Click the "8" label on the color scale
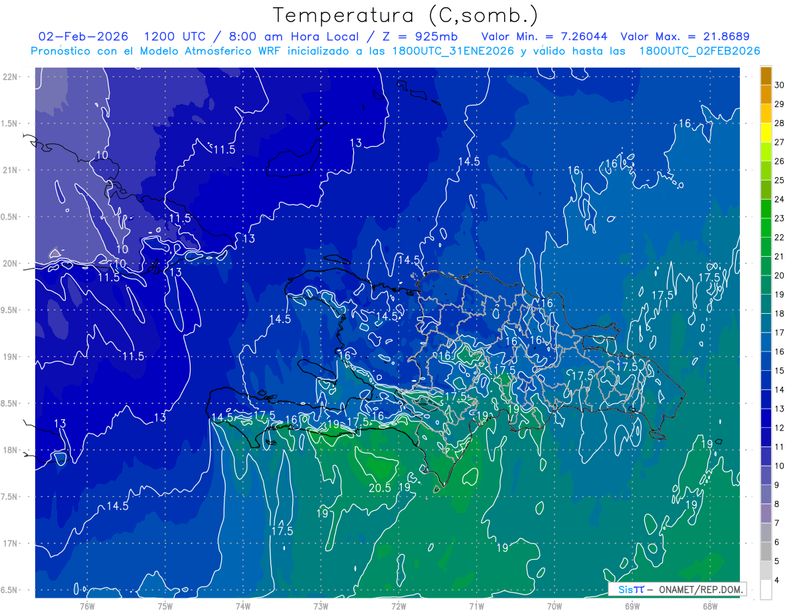 [x=777, y=504]
